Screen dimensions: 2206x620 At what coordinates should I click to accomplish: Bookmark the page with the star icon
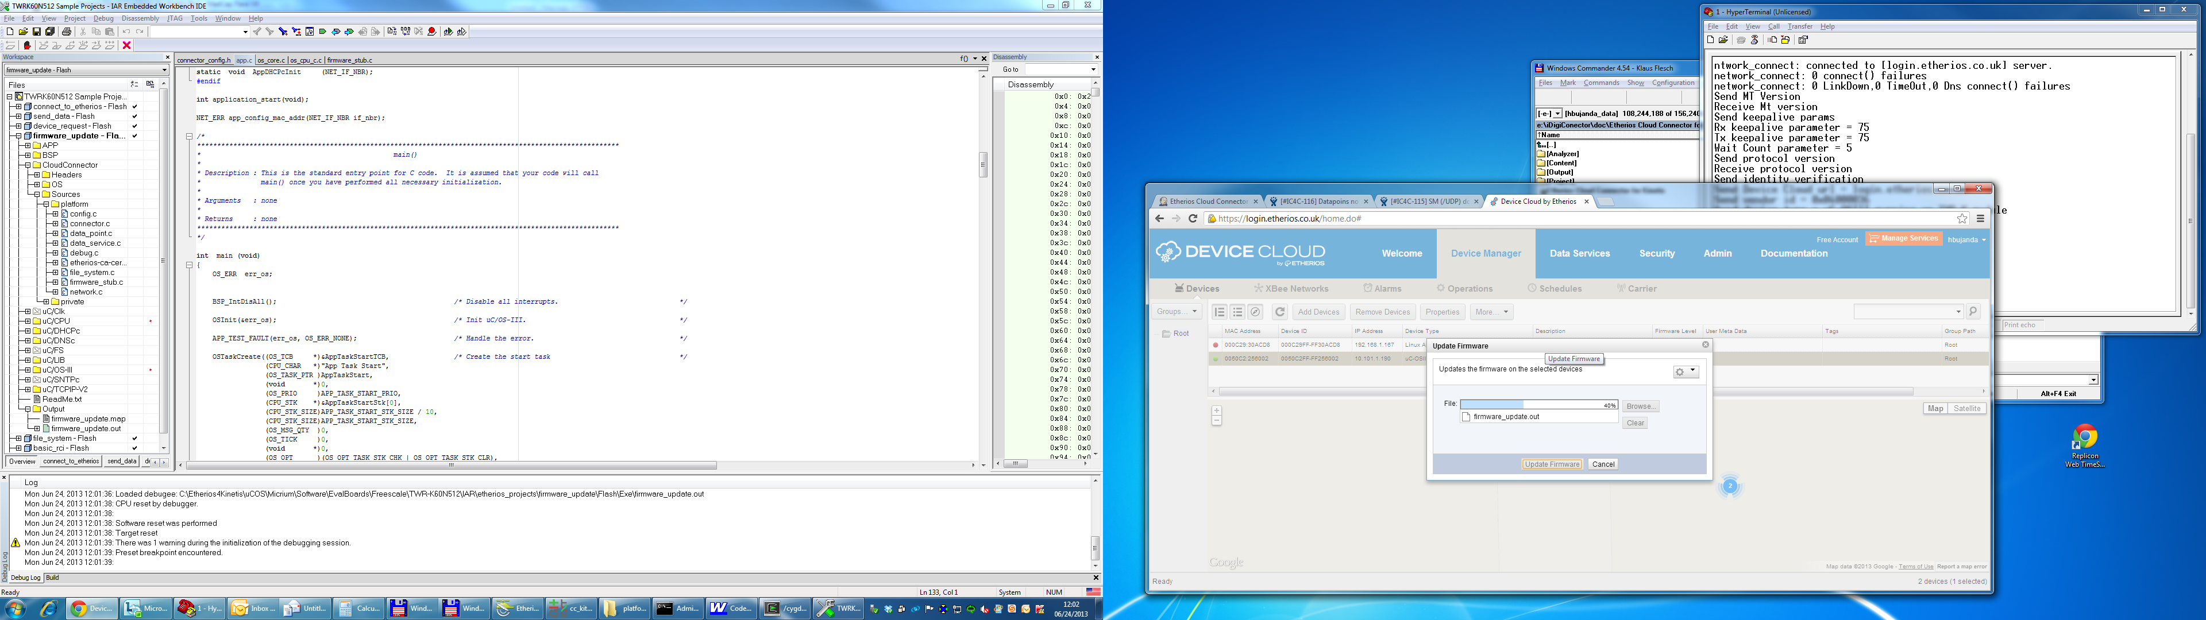pyautogui.click(x=1962, y=218)
